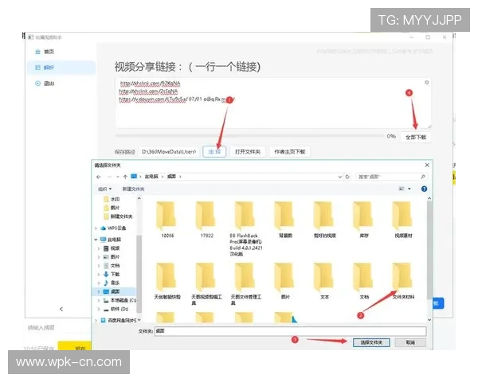The height and width of the screenshot is (382, 478).
Task: Go up one level with up arrow
Action: pyautogui.click(x=125, y=177)
